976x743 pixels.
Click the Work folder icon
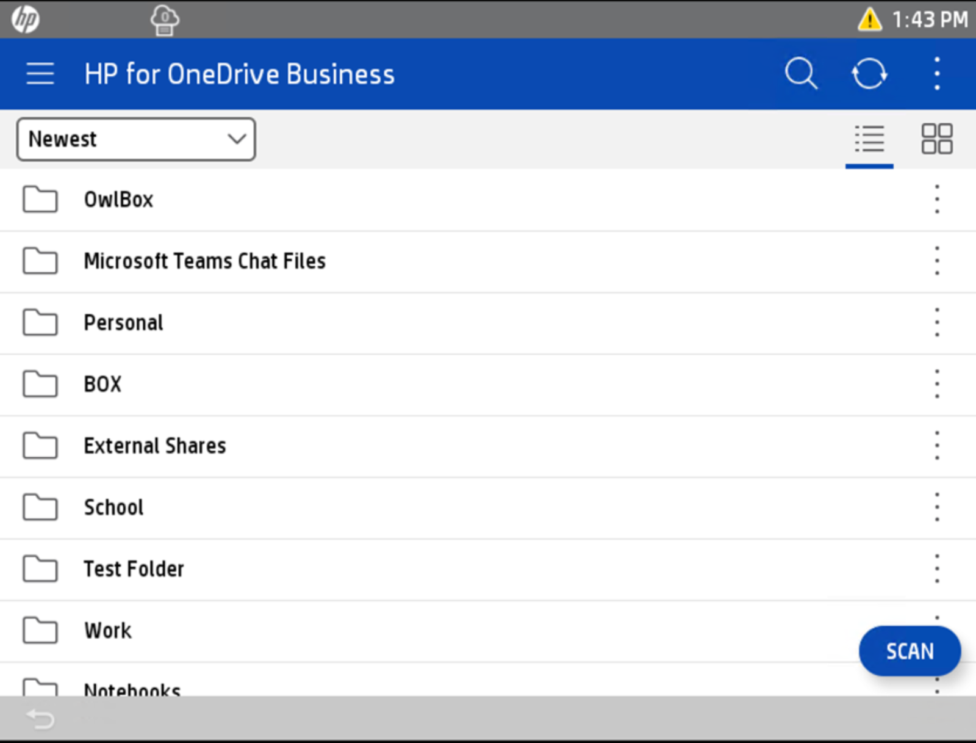click(x=40, y=631)
